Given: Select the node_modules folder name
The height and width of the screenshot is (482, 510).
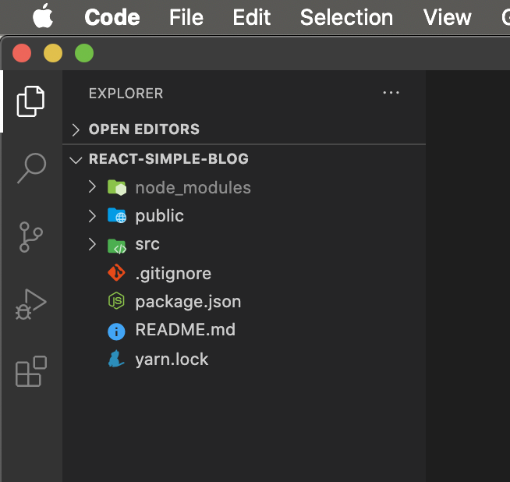Looking at the screenshot, I should 193,188.
